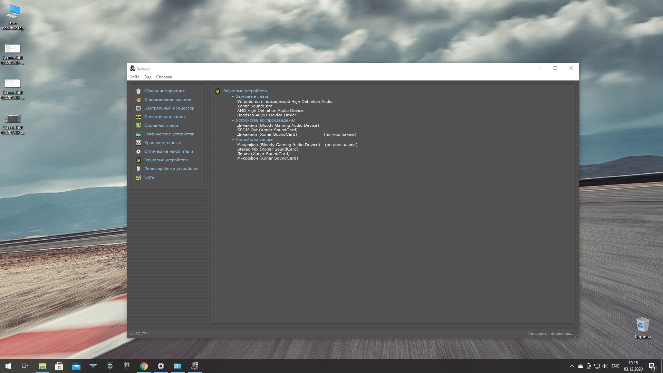Open the volume icon in system tray
The width and height of the screenshot is (663, 373).
tap(605, 366)
